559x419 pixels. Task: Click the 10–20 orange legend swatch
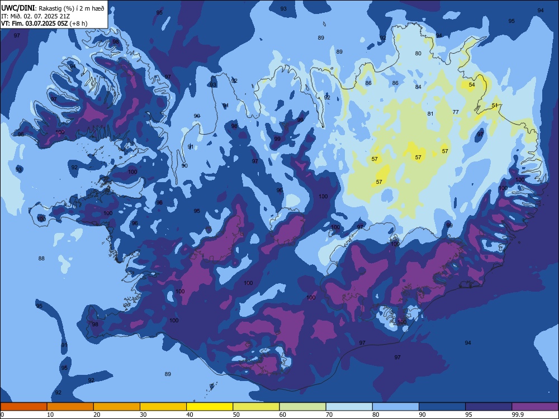[x=70, y=407]
